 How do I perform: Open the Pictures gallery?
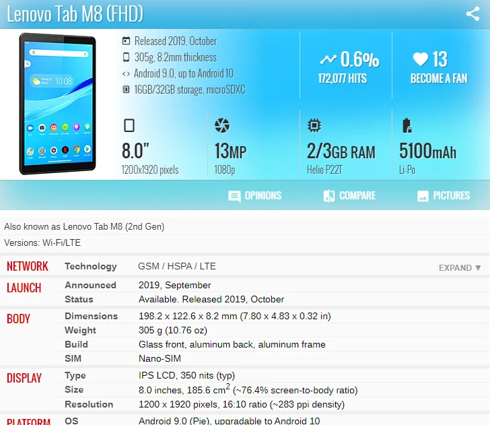click(x=444, y=196)
